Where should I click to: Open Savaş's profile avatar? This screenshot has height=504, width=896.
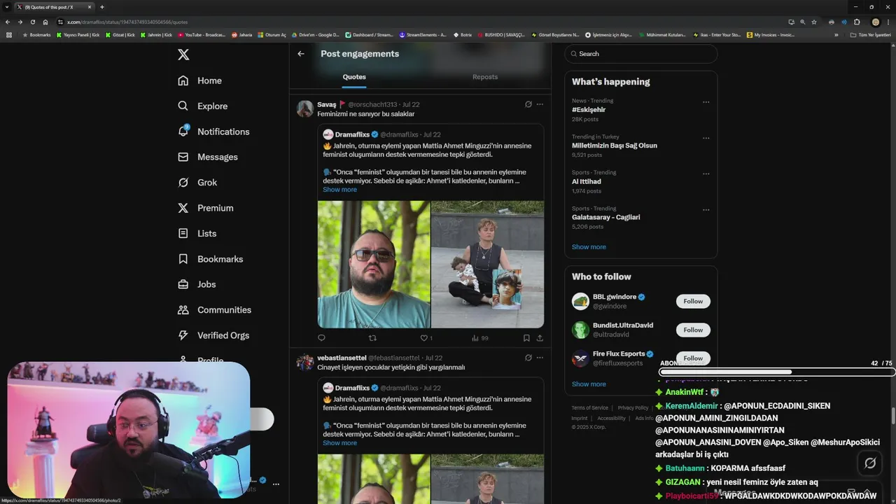coord(304,108)
